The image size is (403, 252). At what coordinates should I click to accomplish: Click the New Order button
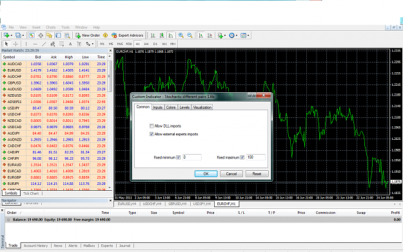click(88, 35)
